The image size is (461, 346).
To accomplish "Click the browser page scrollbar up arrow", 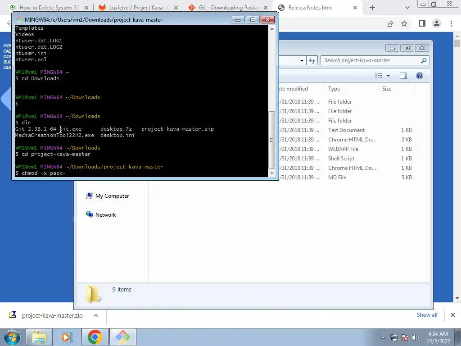I will pyautogui.click(x=457, y=36).
